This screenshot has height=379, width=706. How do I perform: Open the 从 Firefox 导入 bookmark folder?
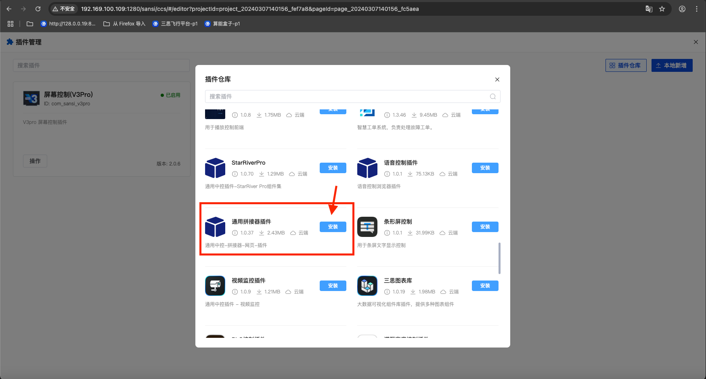tap(124, 24)
